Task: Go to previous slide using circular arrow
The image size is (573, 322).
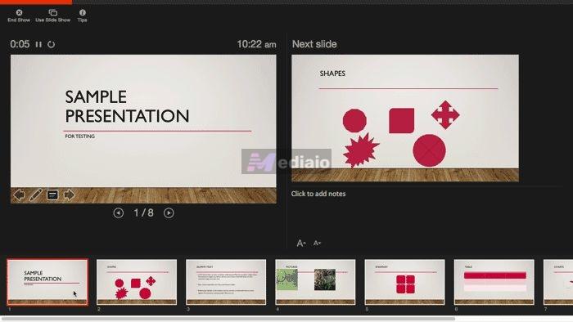Action: [118, 213]
